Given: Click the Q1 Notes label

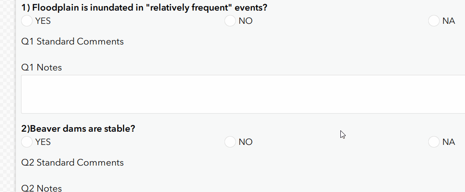Looking at the screenshot, I should (x=42, y=68).
